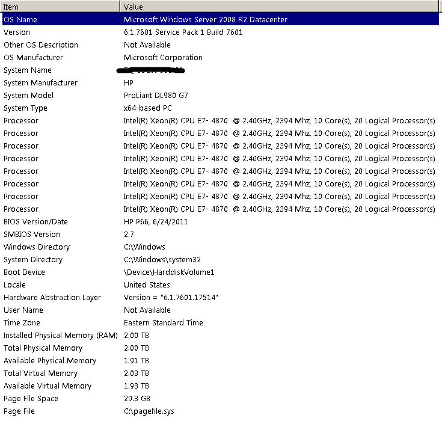The width and height of the screenshot is (442, 424).
Task: Select the BIOS Version/Date label
Action: (35, 222)
